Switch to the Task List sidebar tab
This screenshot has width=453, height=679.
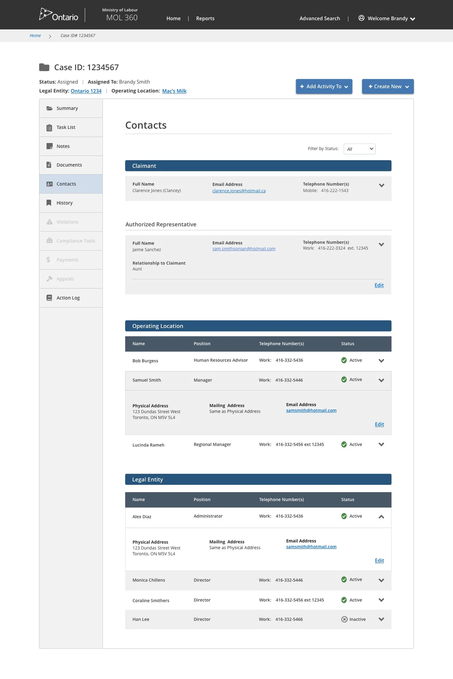click(71, 127)
